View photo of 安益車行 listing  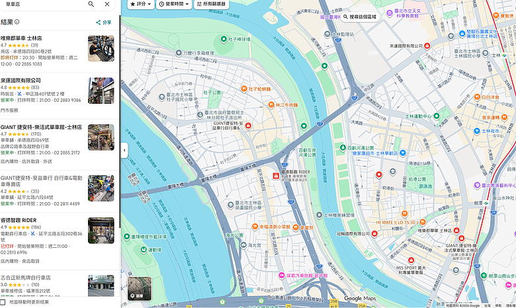101,188
